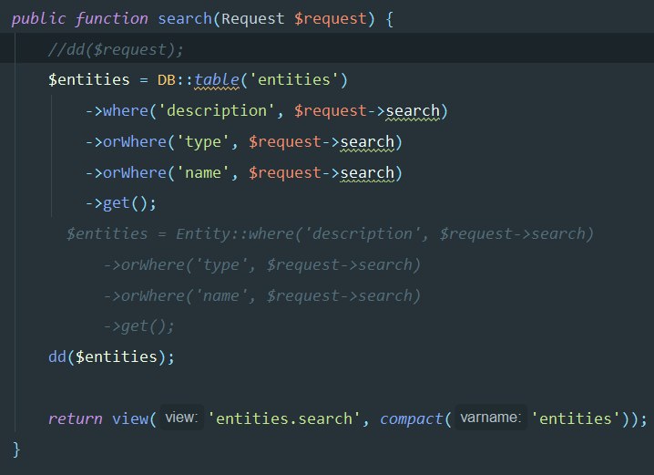Click the commented-out 'Entity::where' text

(235, 234)
